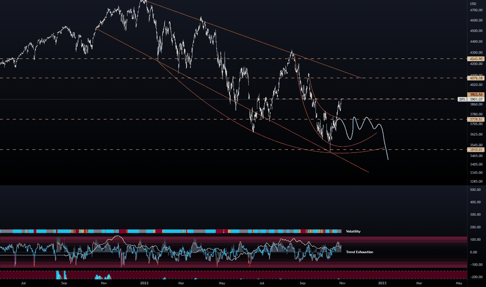The width and height of the screenshot is (486, 287).
Task: Click the -200.00 indicator scale value
Action: point(475,277)
